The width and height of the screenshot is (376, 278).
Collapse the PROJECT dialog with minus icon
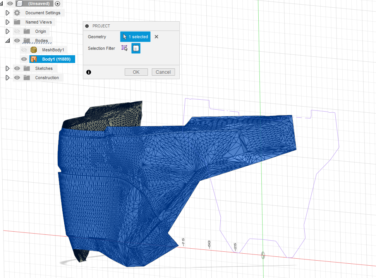[x=87, y=26]
